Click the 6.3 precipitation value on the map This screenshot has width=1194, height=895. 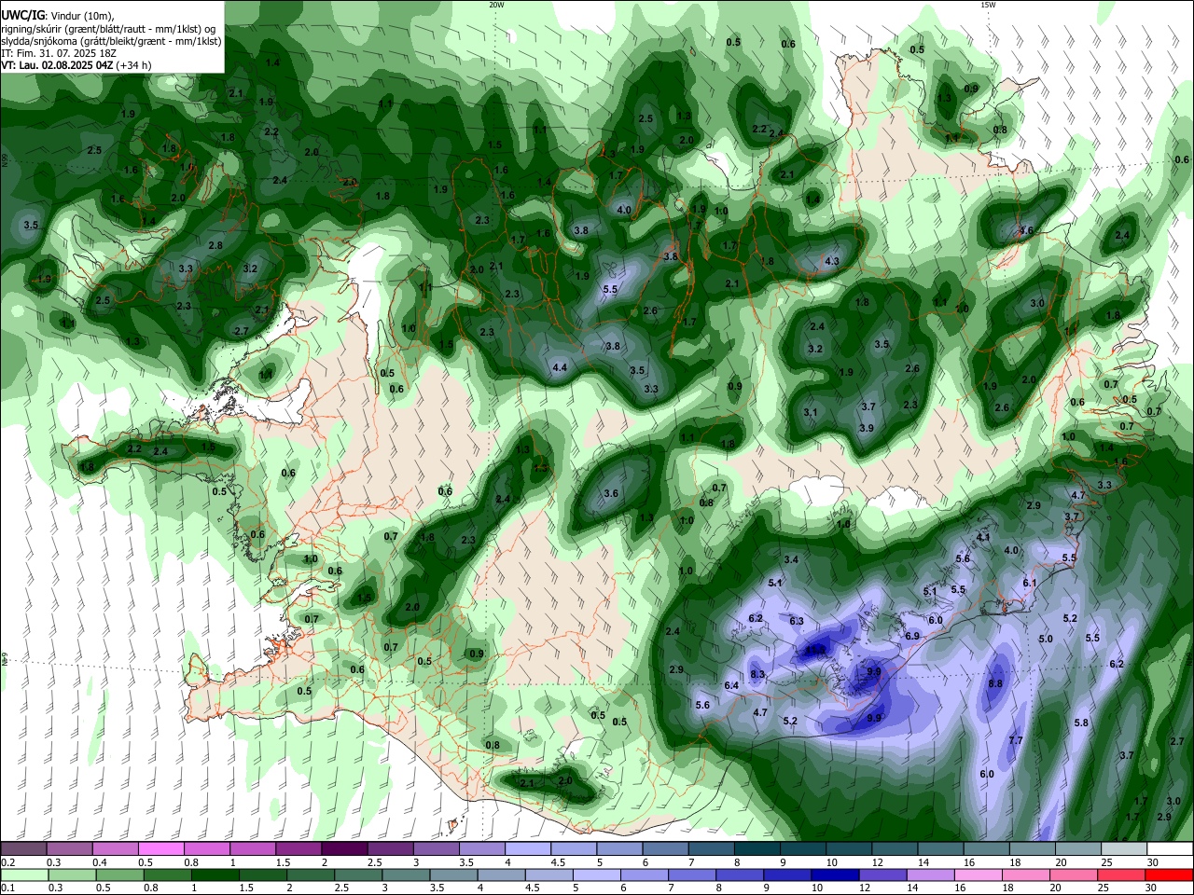[x=797, y=621]
